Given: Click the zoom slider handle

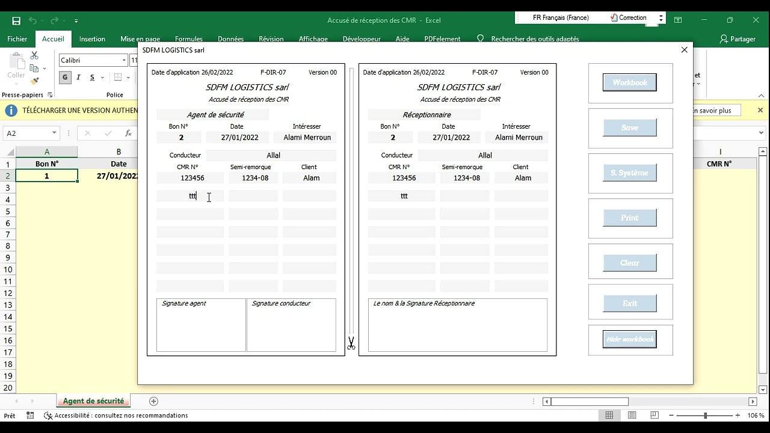Looking at the screenshot, I should pyautogui.click(x=705, y=416).
